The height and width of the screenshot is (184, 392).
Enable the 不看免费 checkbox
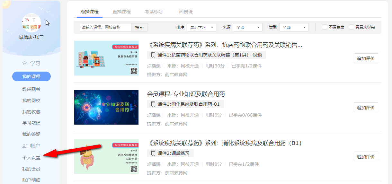pos(325,27)
